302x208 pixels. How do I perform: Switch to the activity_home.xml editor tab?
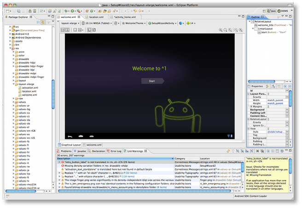[125, 17]
